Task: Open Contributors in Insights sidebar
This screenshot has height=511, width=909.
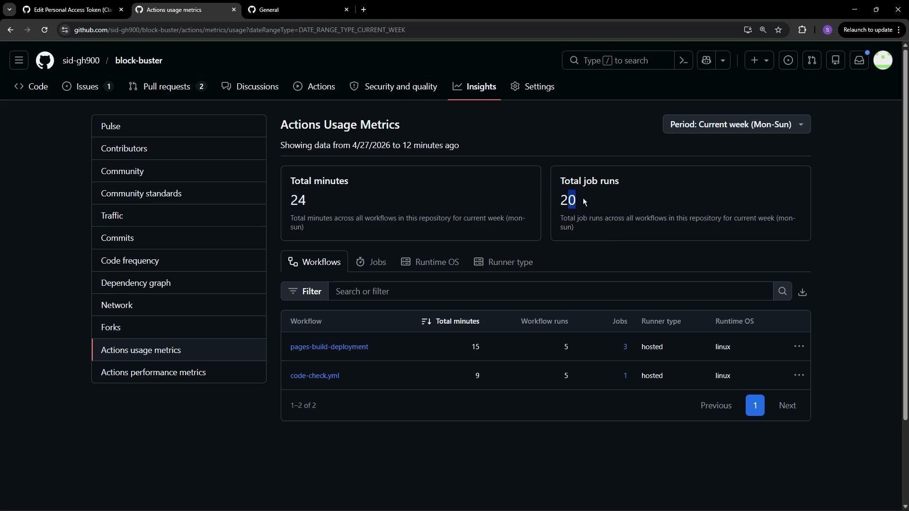Action: (x=179, y=149)
